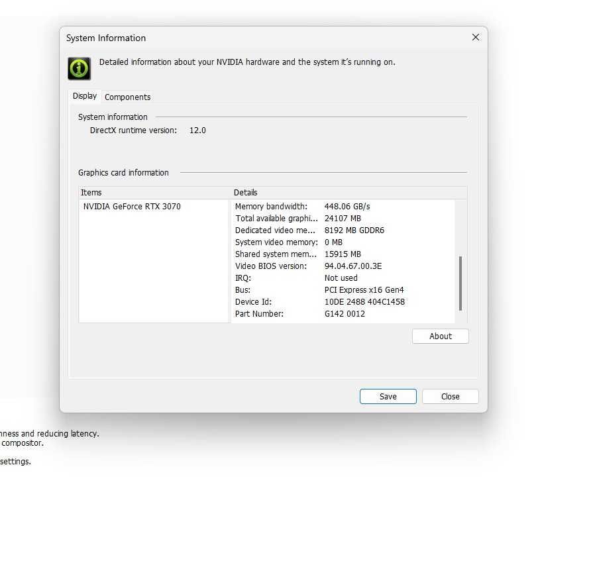The width and height of the screenshot is (591, 567).
Task: Select the Dedicated video me... row
Action: (x=343, y=231)
